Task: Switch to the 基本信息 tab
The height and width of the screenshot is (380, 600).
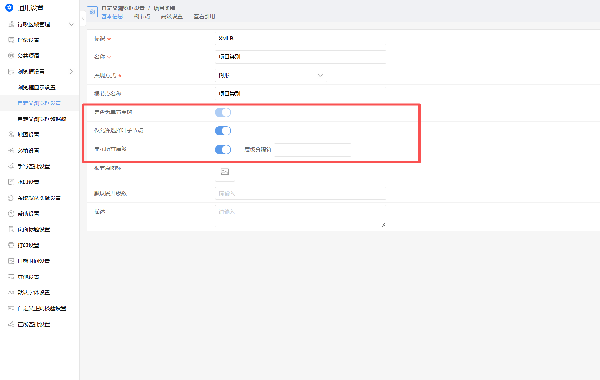Action: click(112, 17)
